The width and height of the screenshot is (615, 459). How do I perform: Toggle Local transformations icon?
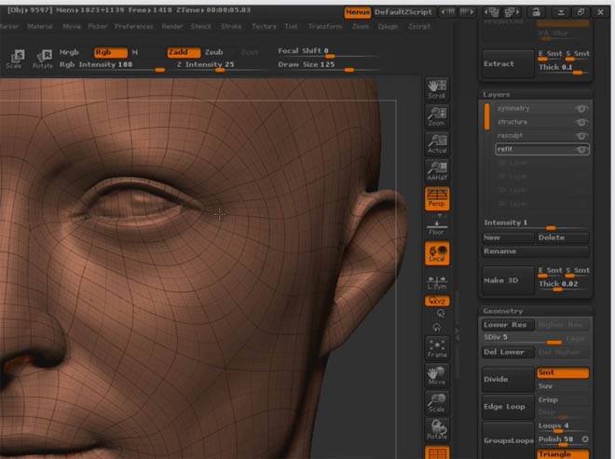coord(437,253)
